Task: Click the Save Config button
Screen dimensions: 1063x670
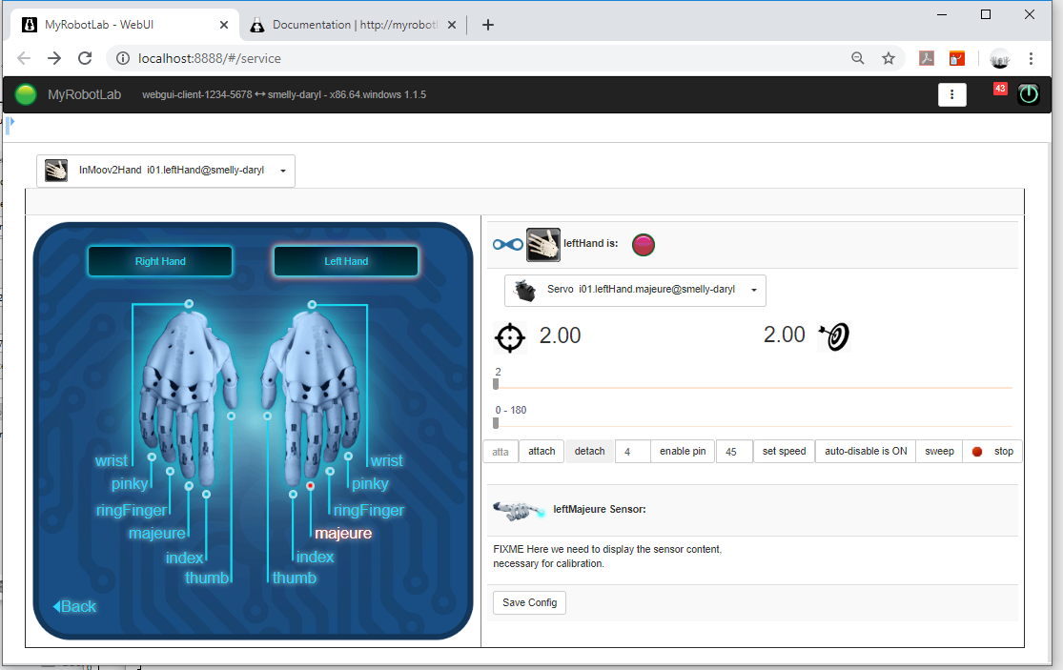Action: (529, 603)
